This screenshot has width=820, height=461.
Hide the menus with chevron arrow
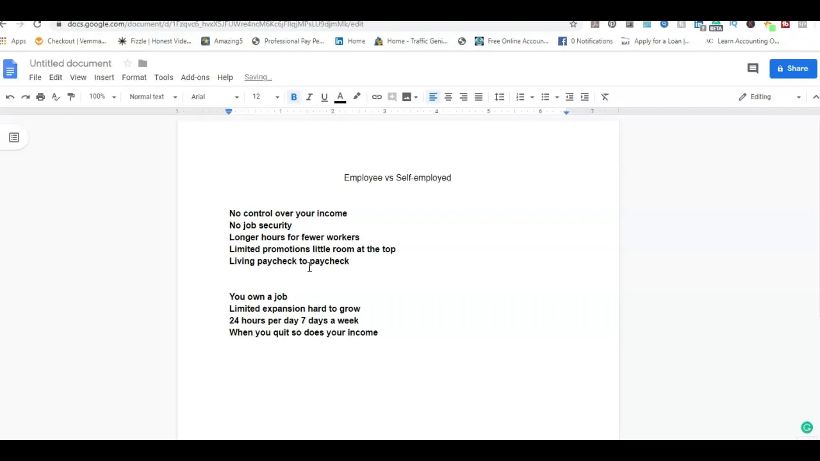[816, 97]
